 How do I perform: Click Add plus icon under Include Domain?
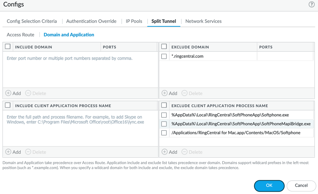click(9, 93)
